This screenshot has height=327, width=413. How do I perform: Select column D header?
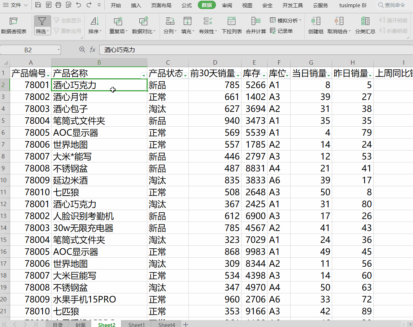(x=215, y=63)
